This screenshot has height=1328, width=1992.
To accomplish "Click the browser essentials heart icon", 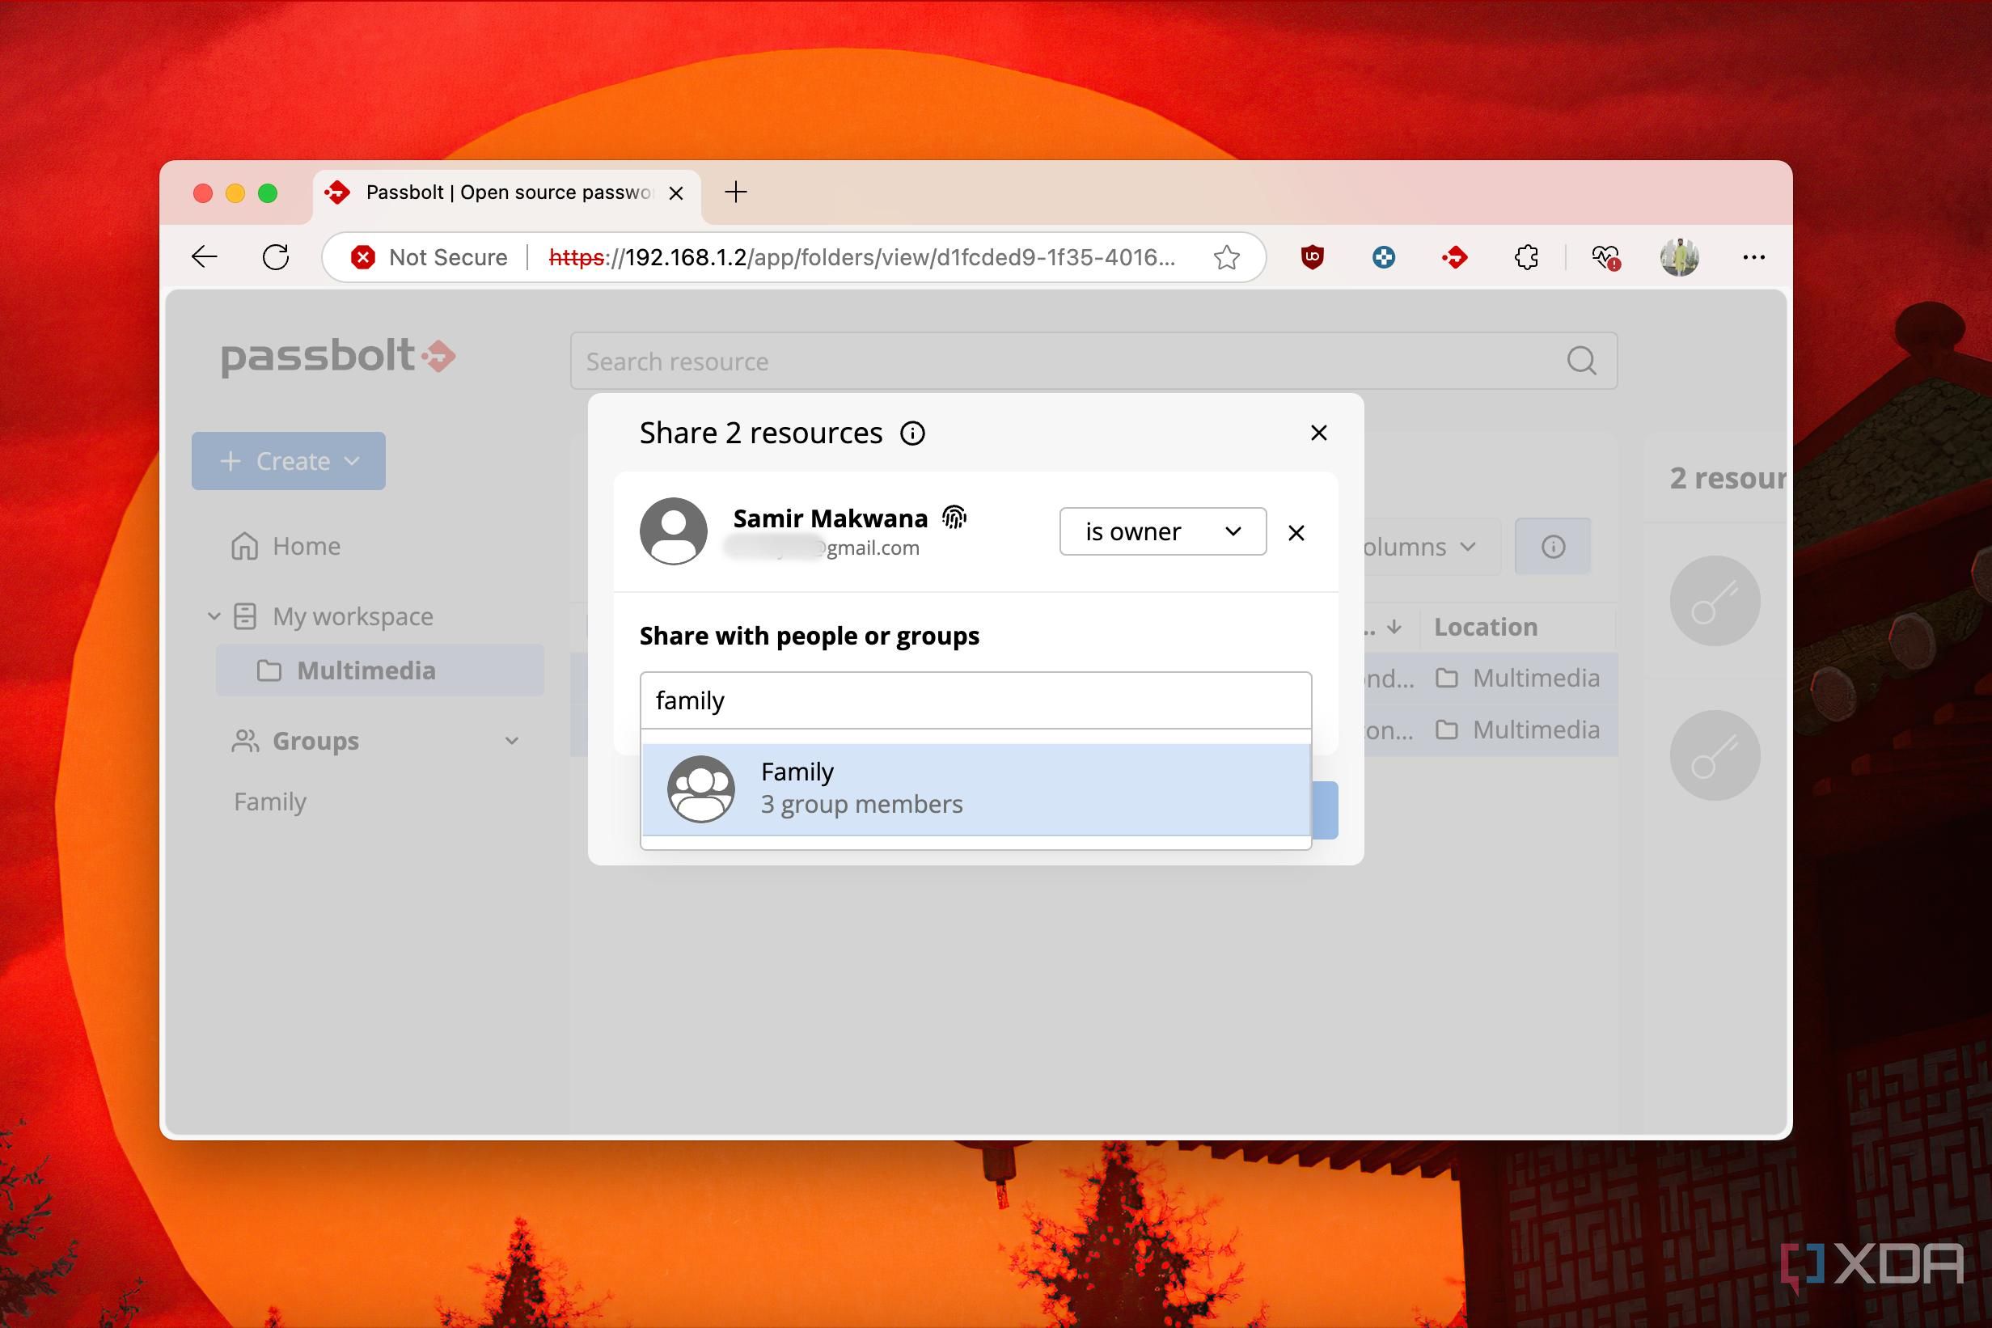I will coord(1605,256).
